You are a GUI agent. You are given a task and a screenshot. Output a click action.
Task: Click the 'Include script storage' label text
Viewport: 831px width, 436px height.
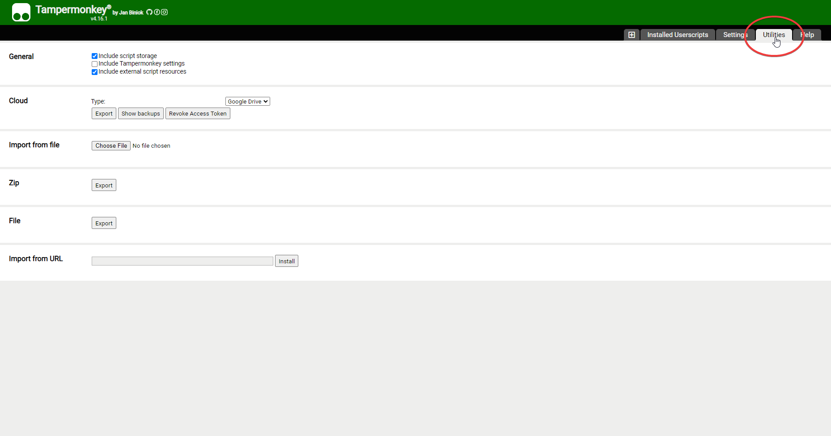point(127,56)
